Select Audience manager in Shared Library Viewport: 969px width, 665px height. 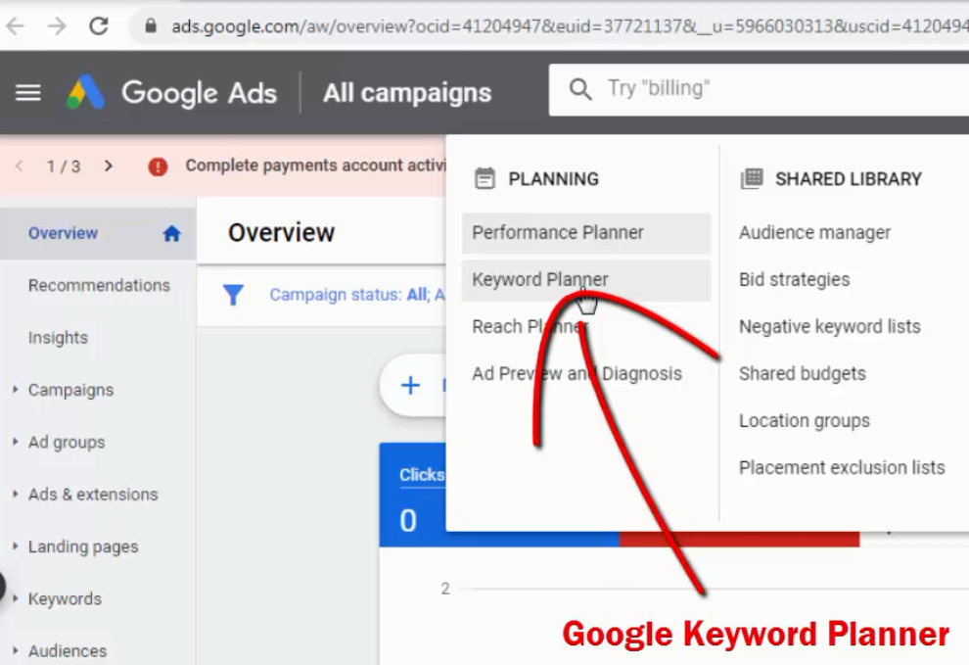tap(814, 233)
